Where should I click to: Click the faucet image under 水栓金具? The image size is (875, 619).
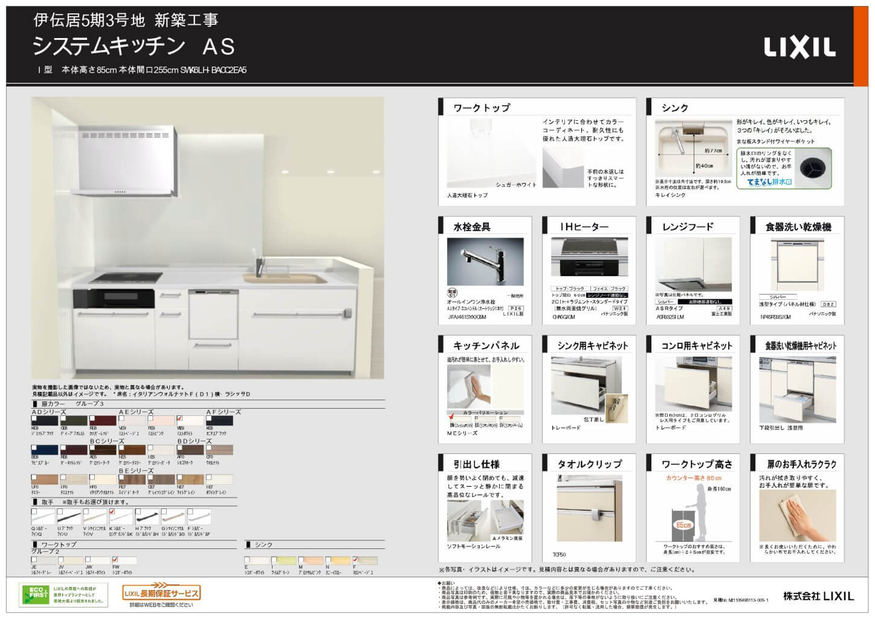[485, 262]
